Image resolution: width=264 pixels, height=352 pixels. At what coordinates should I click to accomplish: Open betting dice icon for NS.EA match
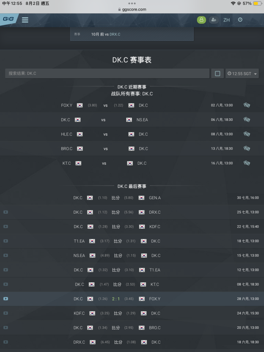coord(247,120)
